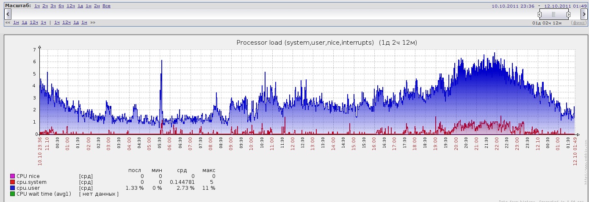Click the cpu.system max value 5
This screenshot has width=589, height=202.
(x=211, y=182)
